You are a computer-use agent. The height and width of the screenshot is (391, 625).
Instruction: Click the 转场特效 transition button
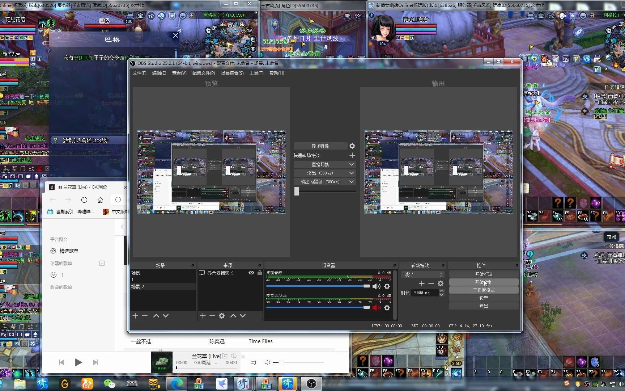(320, 146)
